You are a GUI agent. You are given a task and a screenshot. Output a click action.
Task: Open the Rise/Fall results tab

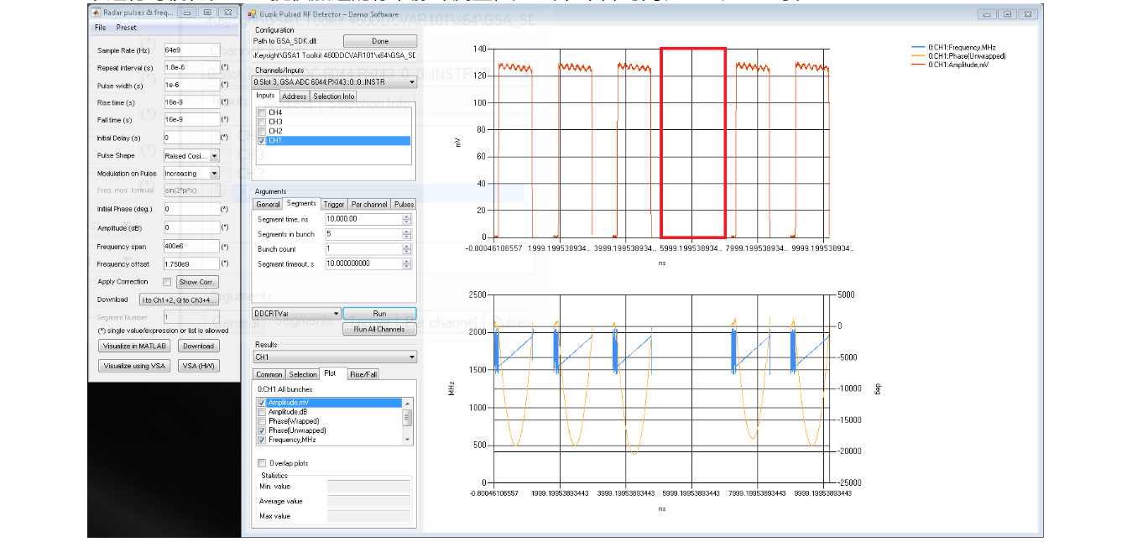(x=363, y=374)
